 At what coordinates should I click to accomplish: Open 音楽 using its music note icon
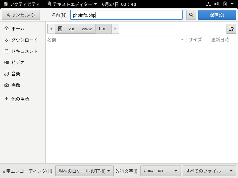(x=7, y=74)
